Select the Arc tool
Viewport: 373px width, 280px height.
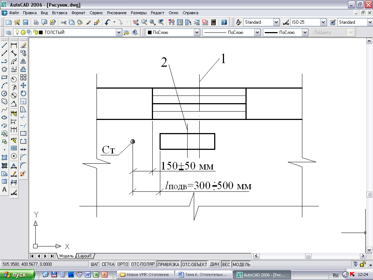click(4, 85)
